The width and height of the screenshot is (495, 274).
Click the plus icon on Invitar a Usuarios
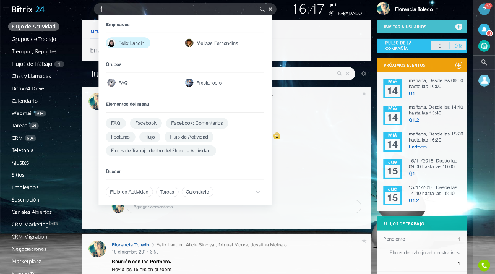(458, 27)
